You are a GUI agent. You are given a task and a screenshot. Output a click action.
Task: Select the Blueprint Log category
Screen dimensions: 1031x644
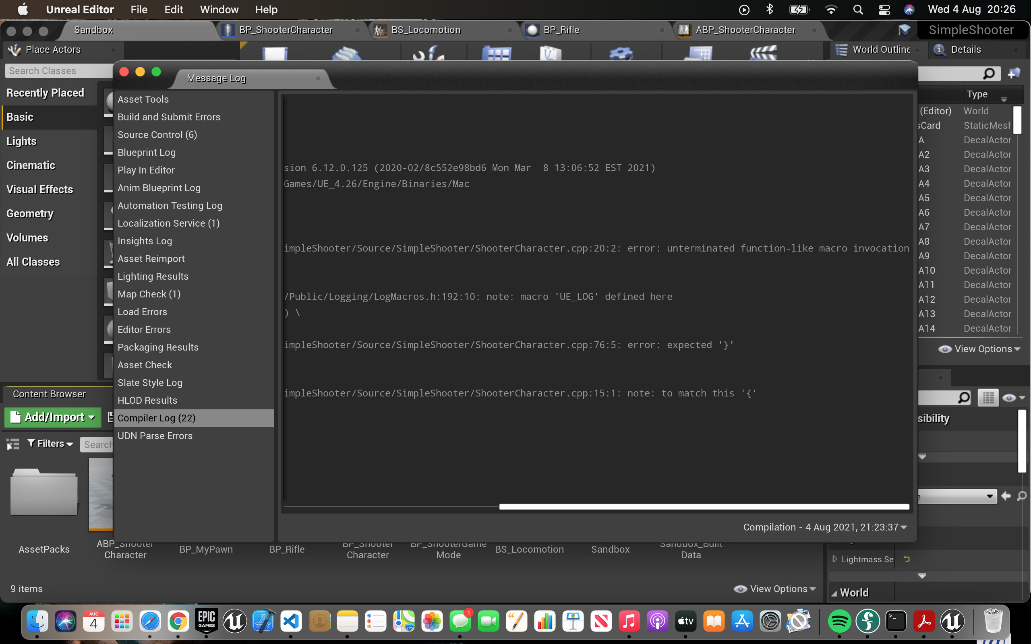146,152
